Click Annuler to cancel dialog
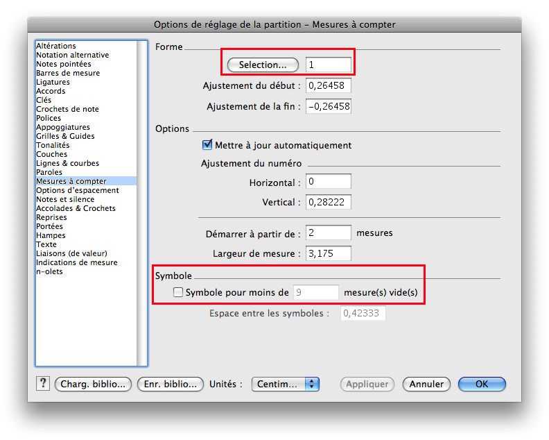Screen dimensions: 549x440 point(426,384)
